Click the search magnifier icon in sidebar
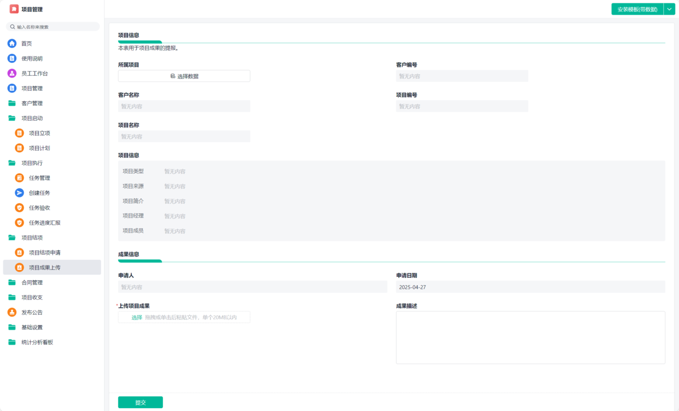The image size is (679, 411). (12, 27)
